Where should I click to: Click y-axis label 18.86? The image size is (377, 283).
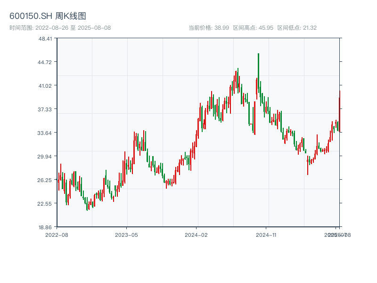tap(45, 227)
